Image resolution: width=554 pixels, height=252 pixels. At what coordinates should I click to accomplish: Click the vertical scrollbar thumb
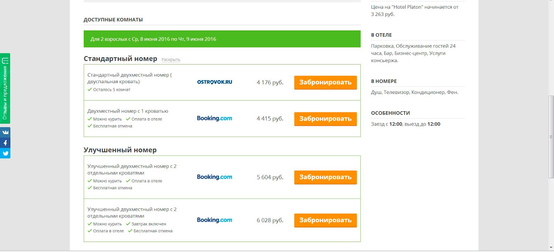point(551,137)
